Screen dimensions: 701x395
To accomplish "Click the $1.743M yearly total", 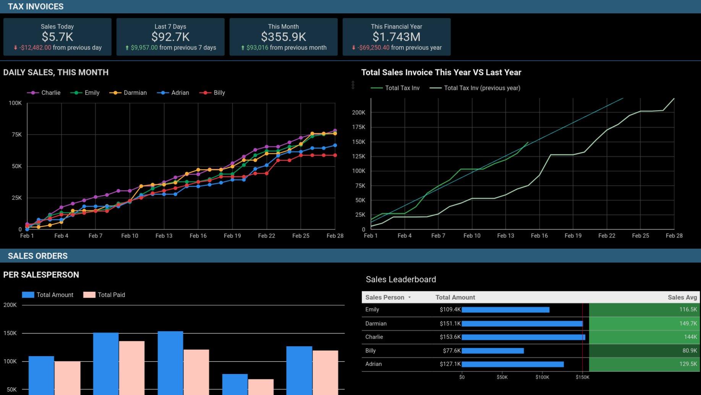I will click(x=397, y=37).
